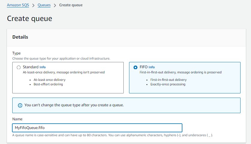Click the Best-effort ordering bullet item
251x144 pixels.
point(48,84)
